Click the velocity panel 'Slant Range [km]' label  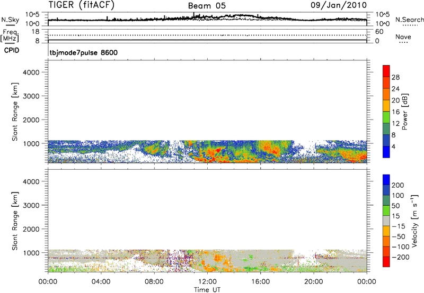[15, 221]
